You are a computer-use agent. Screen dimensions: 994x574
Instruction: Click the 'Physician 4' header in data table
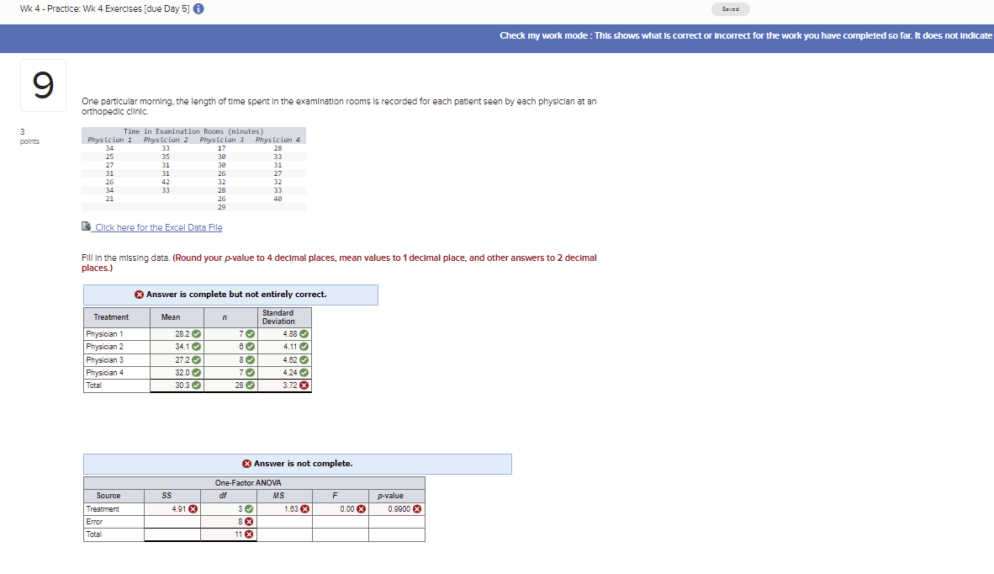[x=278, y=140]
